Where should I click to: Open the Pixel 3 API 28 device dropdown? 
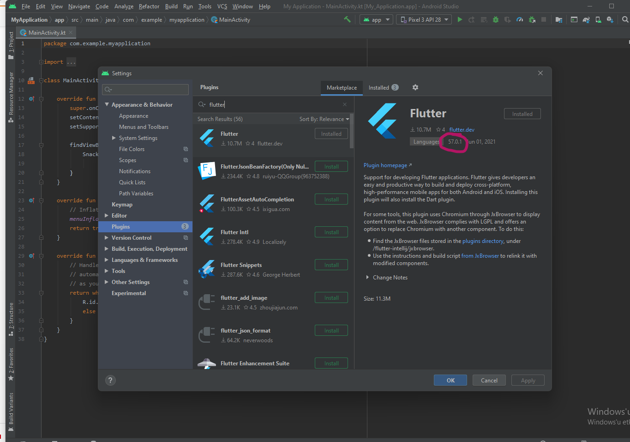coord(424,19)
